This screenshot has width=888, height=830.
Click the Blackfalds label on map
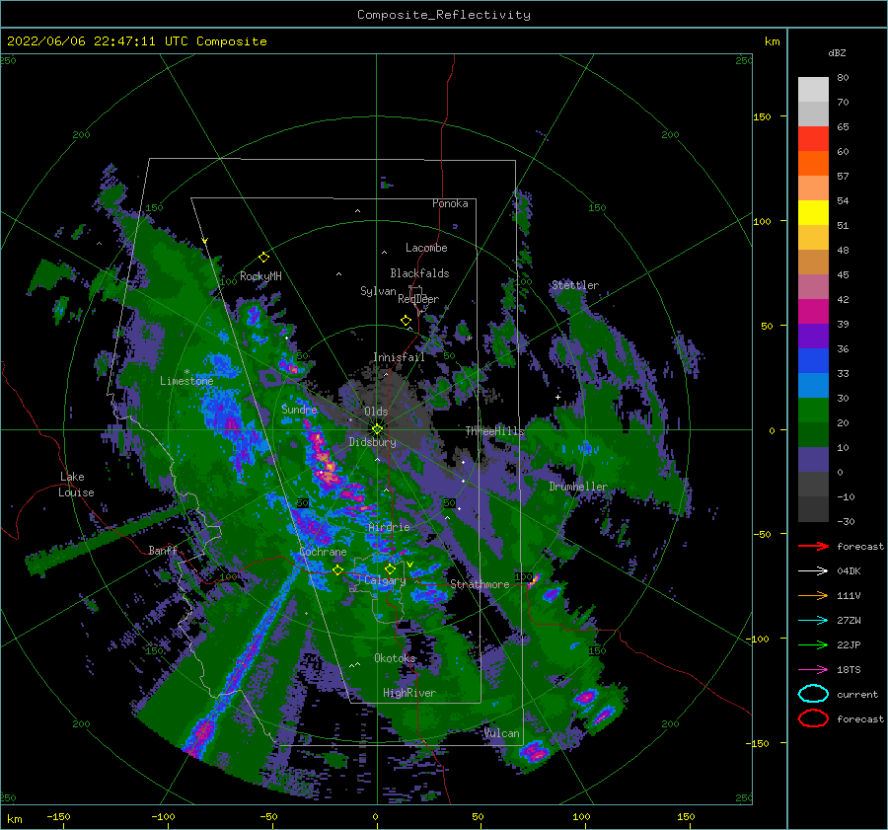pyautogui.click(x=419, y=273)
